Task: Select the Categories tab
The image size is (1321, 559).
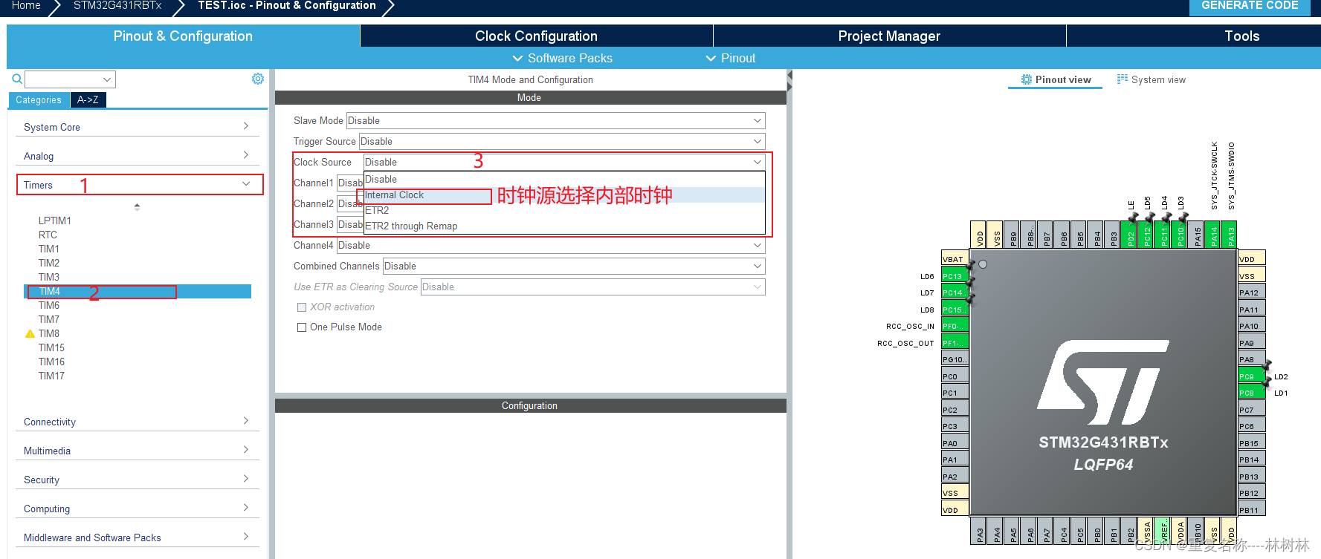Action: click(39, 99)
